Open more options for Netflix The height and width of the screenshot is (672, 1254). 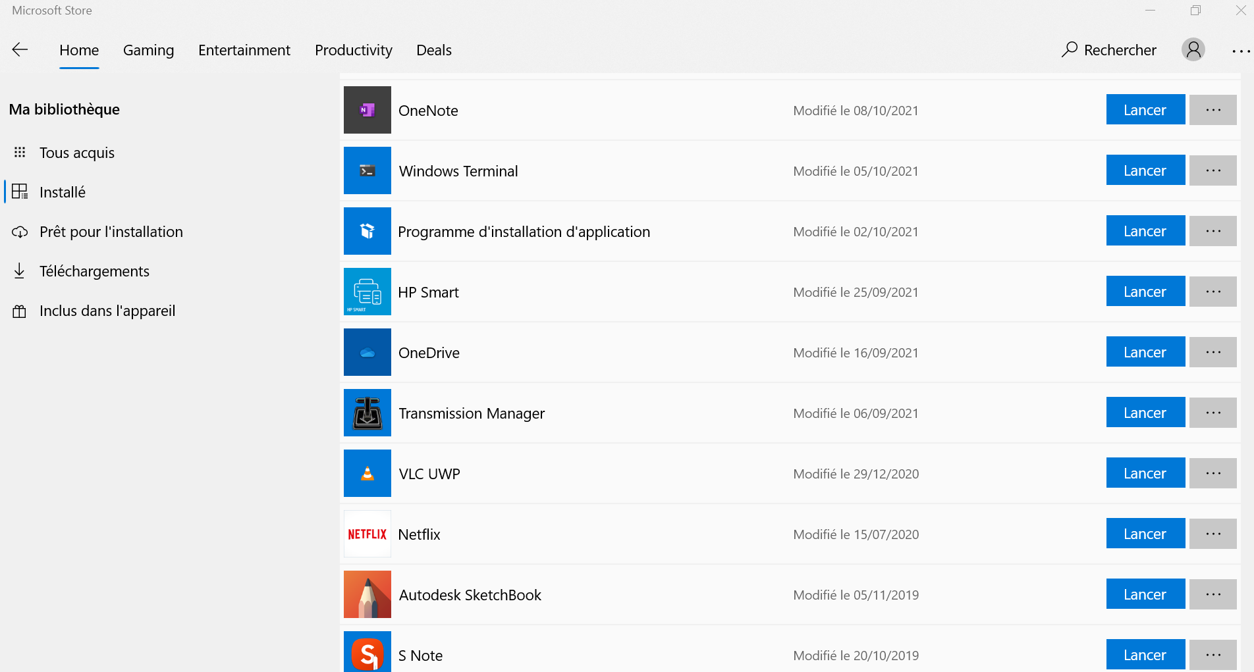point(1213,534)
